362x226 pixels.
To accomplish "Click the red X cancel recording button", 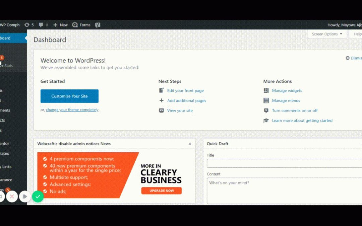I will (x=12, y=197).
